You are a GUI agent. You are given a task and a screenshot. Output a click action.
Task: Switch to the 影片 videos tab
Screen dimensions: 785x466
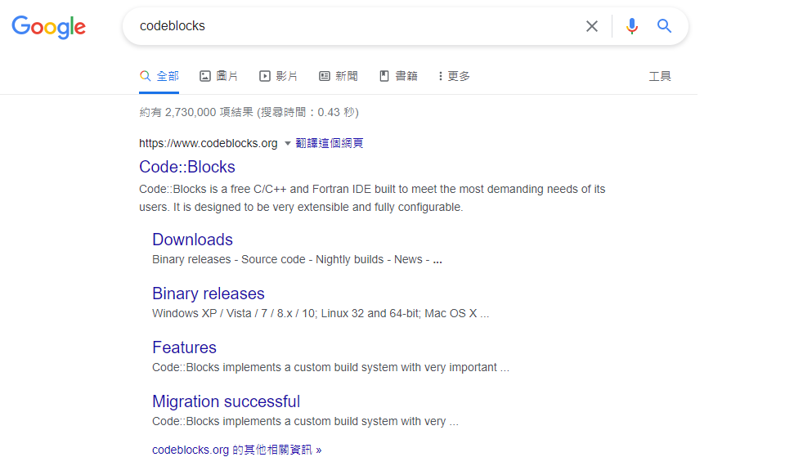[x=278, y=76]
